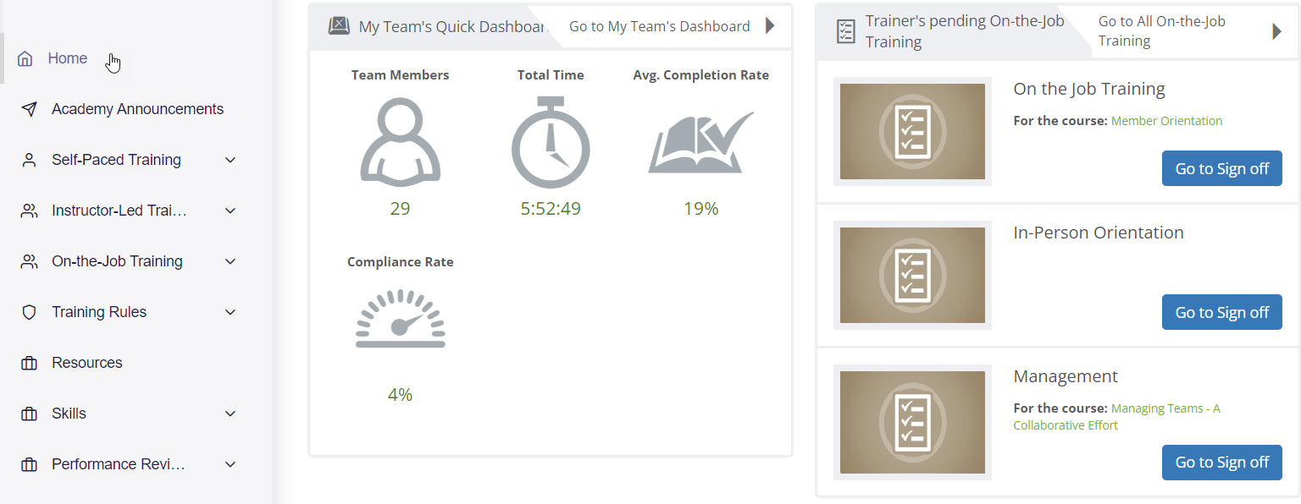Go to My Team's Dashboard link
Image resolution: width=1301 pixels, height=504 pixels.
click(x=660, y=26)
